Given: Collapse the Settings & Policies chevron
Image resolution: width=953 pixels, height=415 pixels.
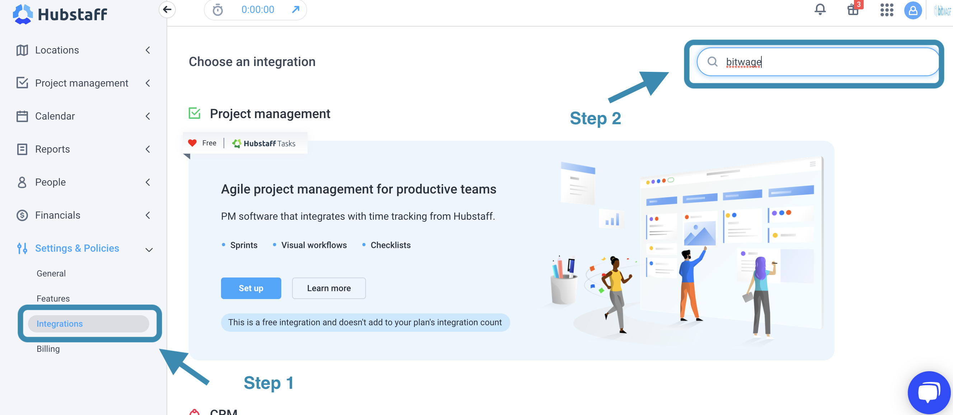Looking at the screenshot, I should click(149, 250).
